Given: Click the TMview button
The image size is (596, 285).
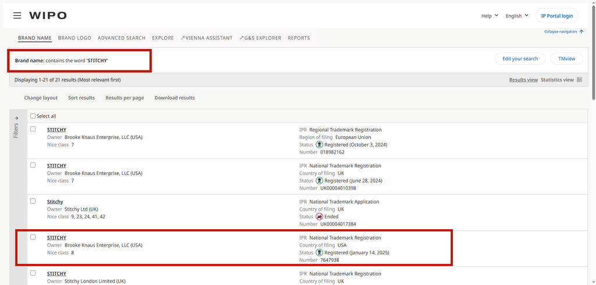Looking at the screenshot, I should [566, 59].
